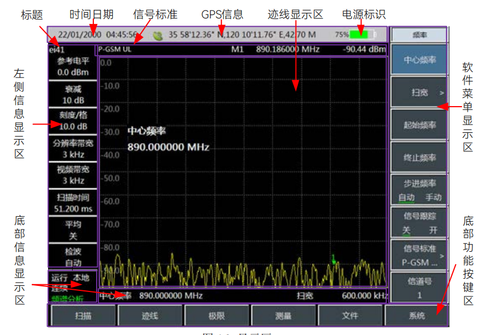
Task: Expand the 扫宽 submenu
Action: (x=419, y=93)
